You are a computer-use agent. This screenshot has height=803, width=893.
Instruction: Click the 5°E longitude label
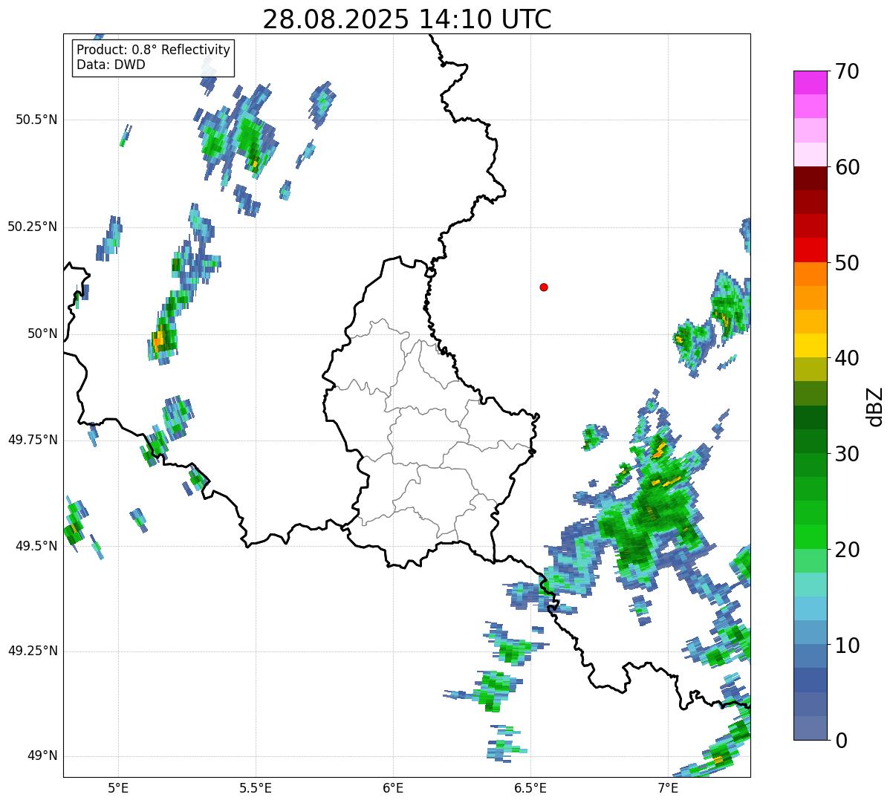(118, 788)
